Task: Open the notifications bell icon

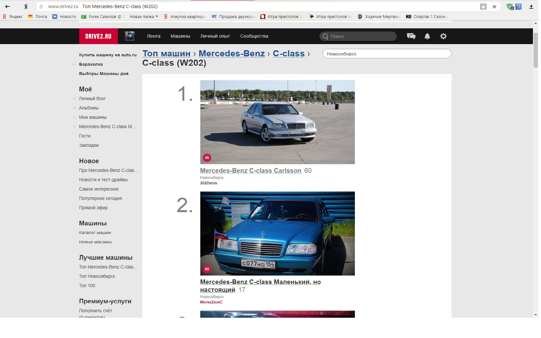Action: 427,36
